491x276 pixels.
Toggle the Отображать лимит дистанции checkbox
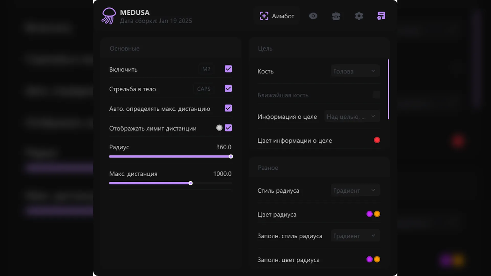click(228, 128)
